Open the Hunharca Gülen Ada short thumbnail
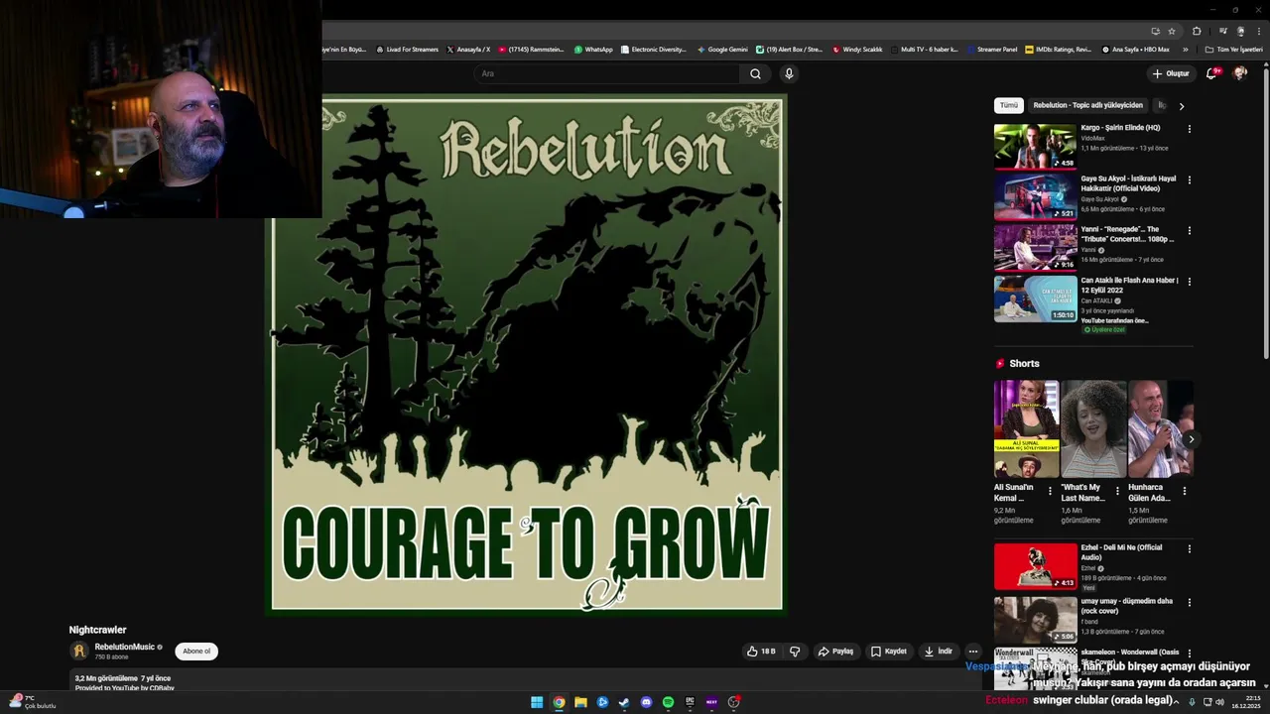 (x=1161, y=429)
